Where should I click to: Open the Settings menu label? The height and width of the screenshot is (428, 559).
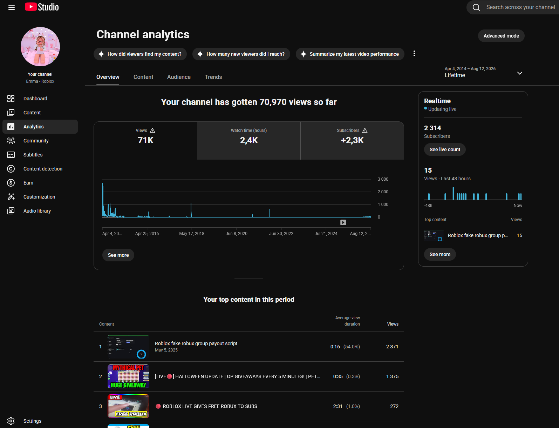pos(32,421)
